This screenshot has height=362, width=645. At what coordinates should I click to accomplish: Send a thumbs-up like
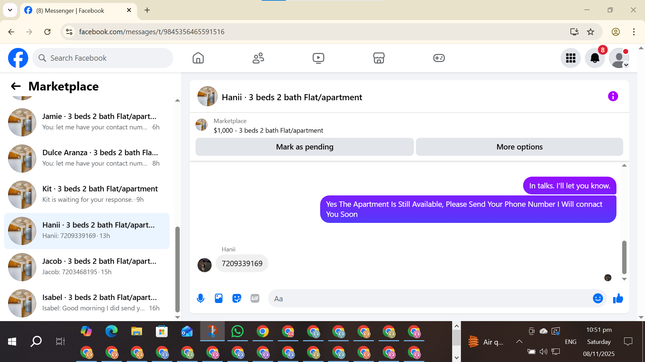618,298
